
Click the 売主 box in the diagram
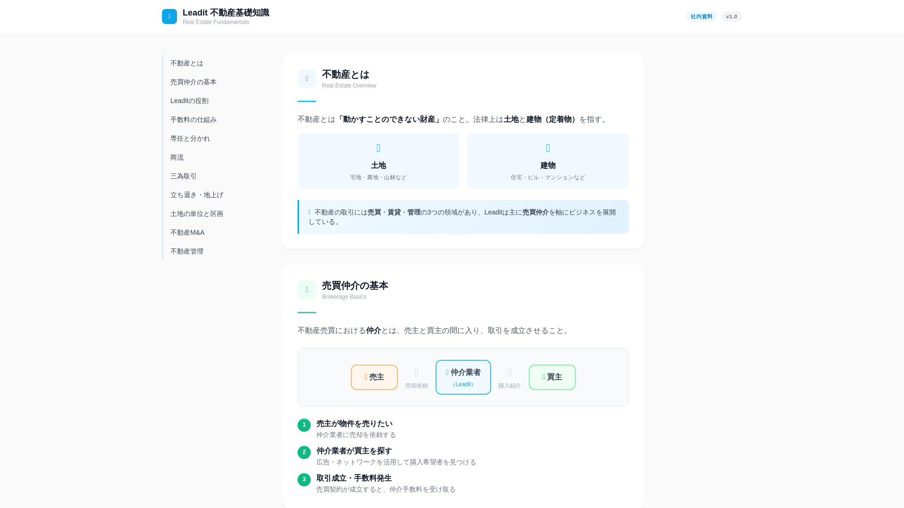pos(374,377)
